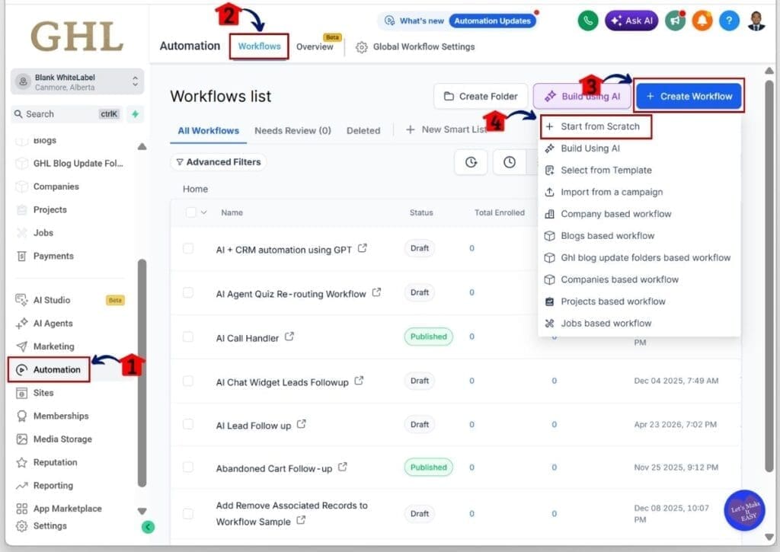Click the Create Folder button
This screenshot has width=780, height=552.
[x=481, y=97]
